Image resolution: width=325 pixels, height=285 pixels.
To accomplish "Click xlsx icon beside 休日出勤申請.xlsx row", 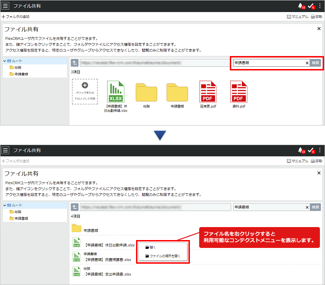I will click(77, 242).
